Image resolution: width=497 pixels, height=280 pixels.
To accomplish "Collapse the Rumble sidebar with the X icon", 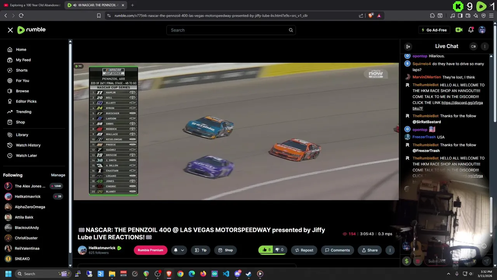I will [x=10, y=30].
